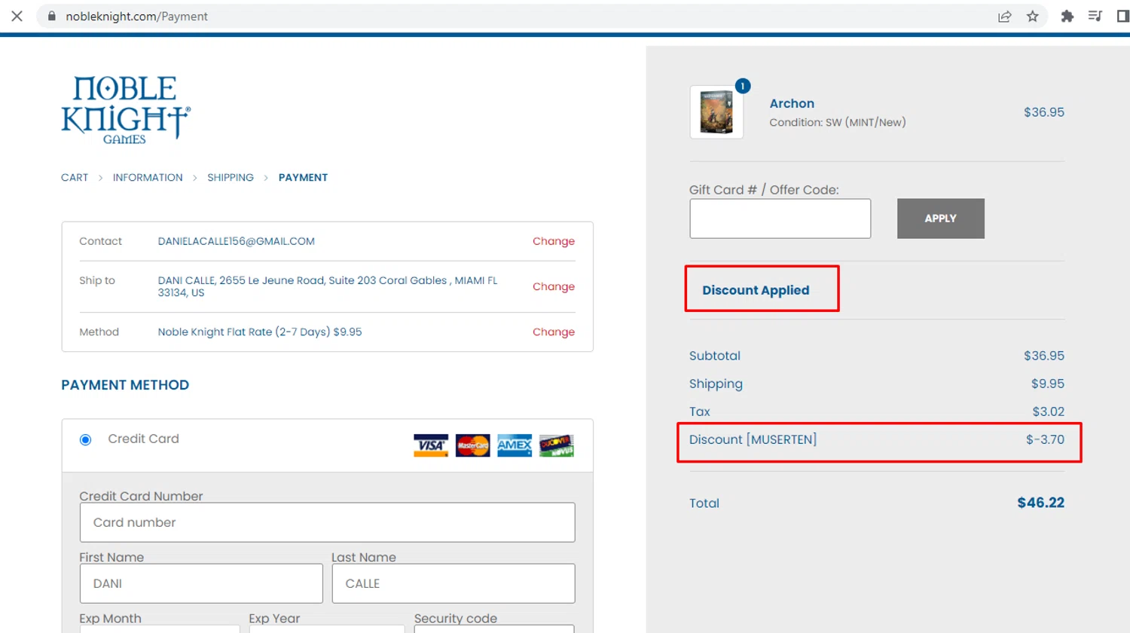1130x633 pixels.
Task: Click the Credit Card Number label
Action: point(141,496)
